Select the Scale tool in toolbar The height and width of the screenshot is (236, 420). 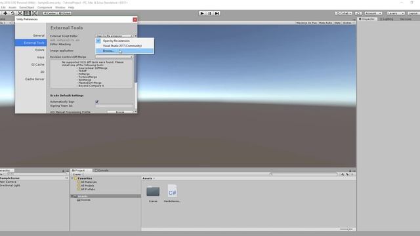20,13
